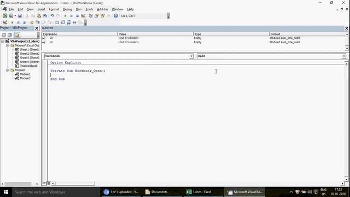Click the Insert UserForm toolbar icon
The image size is (350, 197).
(x=11, y=16)
